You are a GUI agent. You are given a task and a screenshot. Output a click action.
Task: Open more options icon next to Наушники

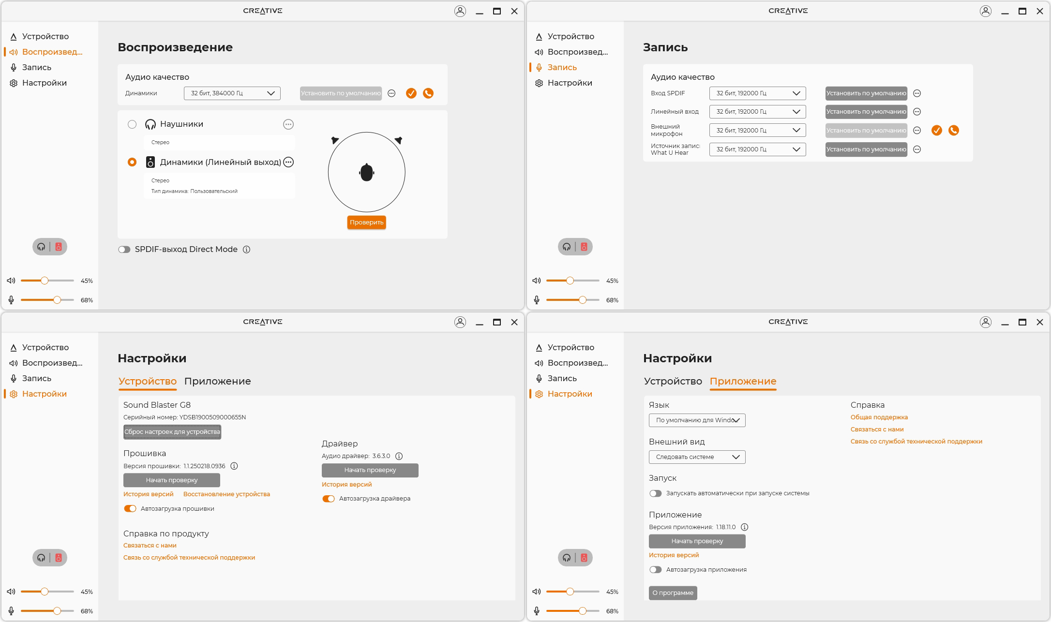(288, 124)
